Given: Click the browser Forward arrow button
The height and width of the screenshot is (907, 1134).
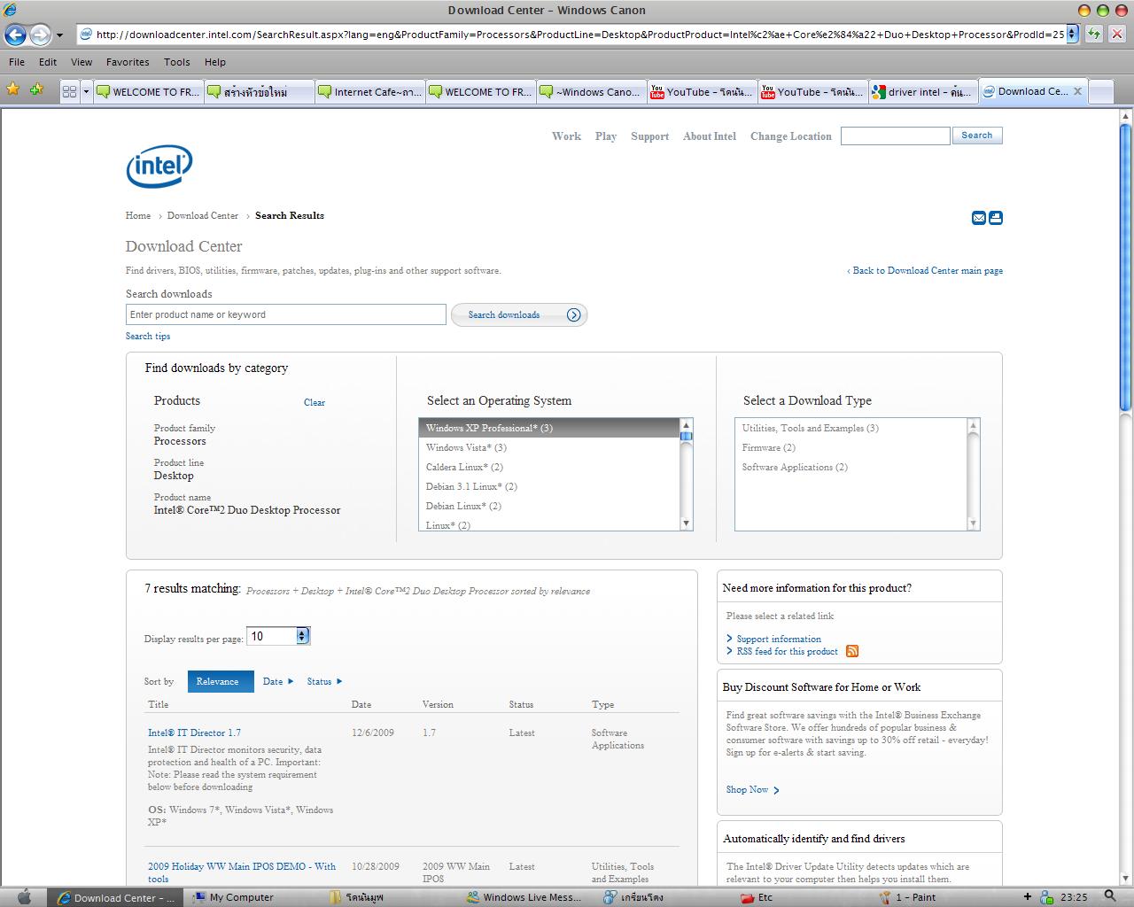Looking at the screenshot, I should pos(40,35).
